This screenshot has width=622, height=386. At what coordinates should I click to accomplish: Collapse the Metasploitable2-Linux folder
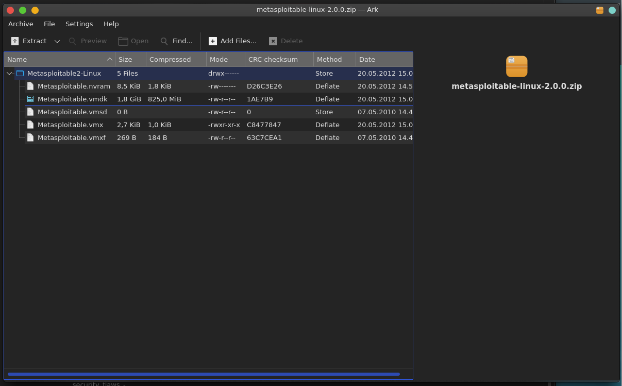coord(9,74)
